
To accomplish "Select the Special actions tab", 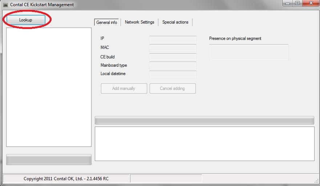I will (x=175, y=22).
